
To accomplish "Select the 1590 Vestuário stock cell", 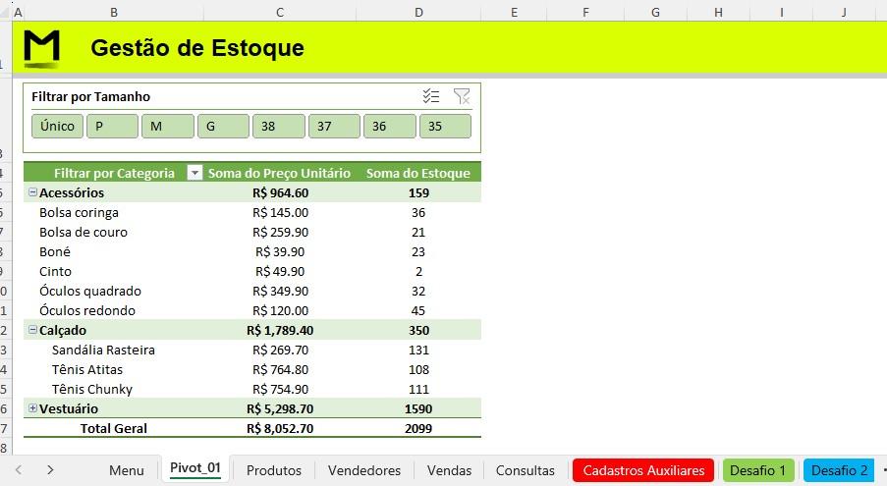I will 418,408.
